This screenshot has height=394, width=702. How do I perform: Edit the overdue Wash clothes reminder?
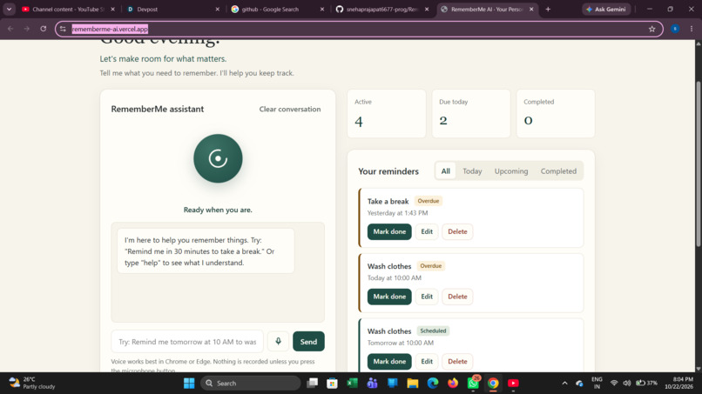(427, 297)
